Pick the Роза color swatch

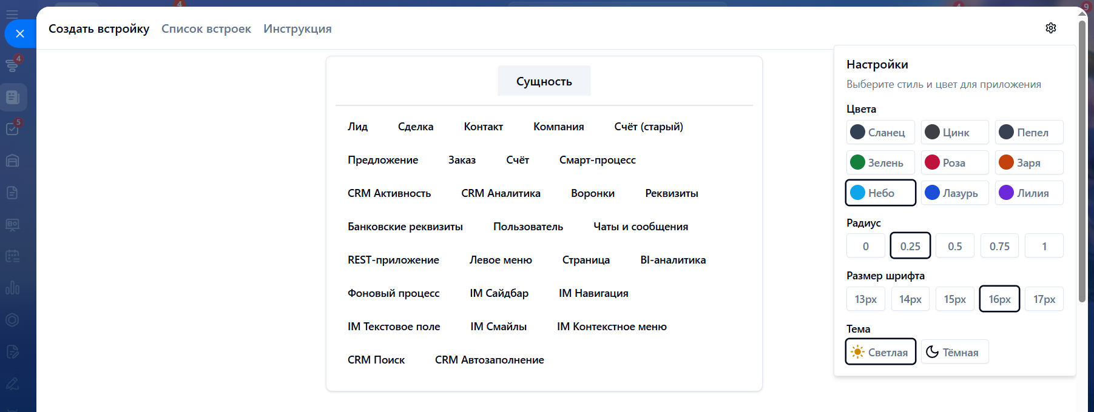(954, 162)
